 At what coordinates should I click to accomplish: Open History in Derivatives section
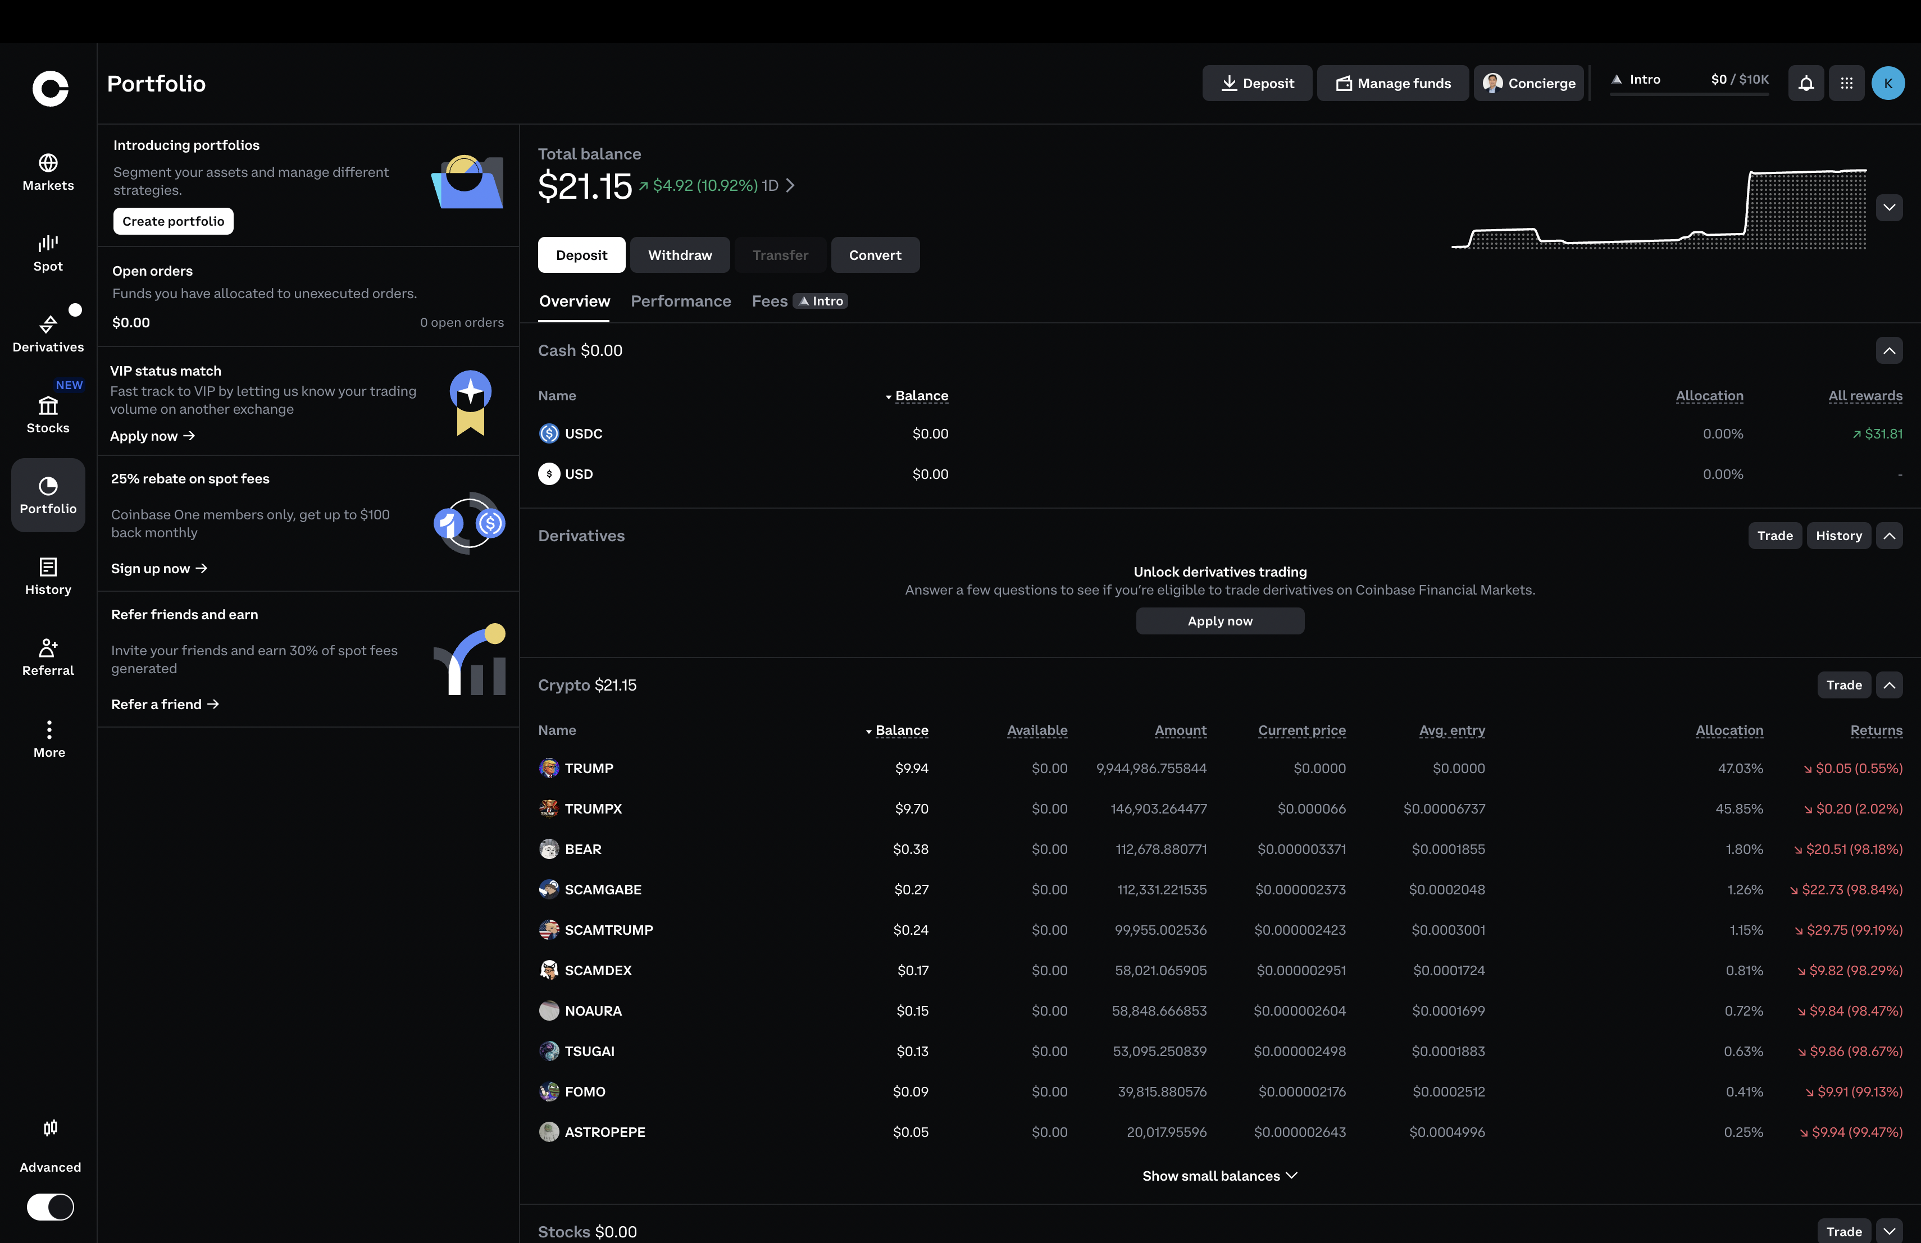coord(1838,536)
